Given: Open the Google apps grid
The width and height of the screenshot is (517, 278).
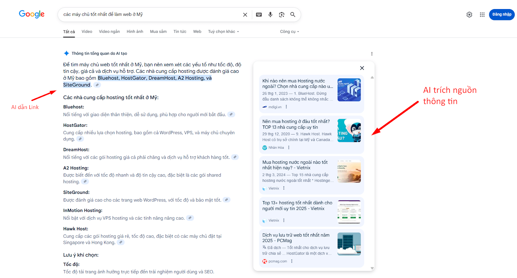Looking at the screenshot, I should pyautogui.click(x=482, y=15).
